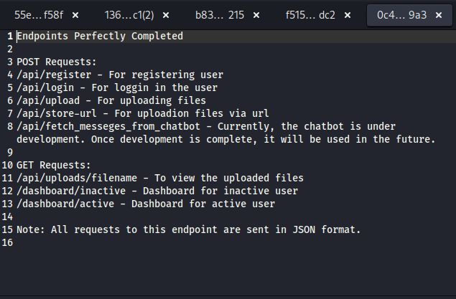Image resolution: width=456 pixels, height=299 pixels.
Task: Close the f515… dc2 tab
Action: pyautogui.click(x=348, y=14)
